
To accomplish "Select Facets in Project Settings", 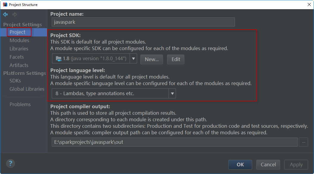I will 17,57.
